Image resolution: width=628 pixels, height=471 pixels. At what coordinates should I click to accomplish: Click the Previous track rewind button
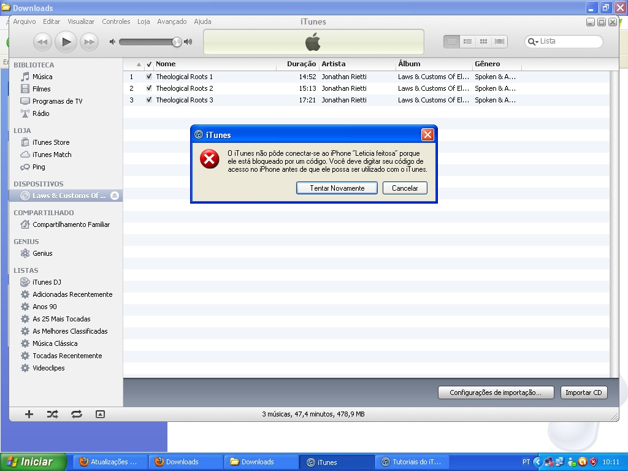tap(42, 42)
